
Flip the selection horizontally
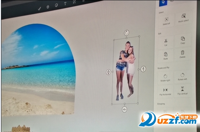click(x=165, y=92)
